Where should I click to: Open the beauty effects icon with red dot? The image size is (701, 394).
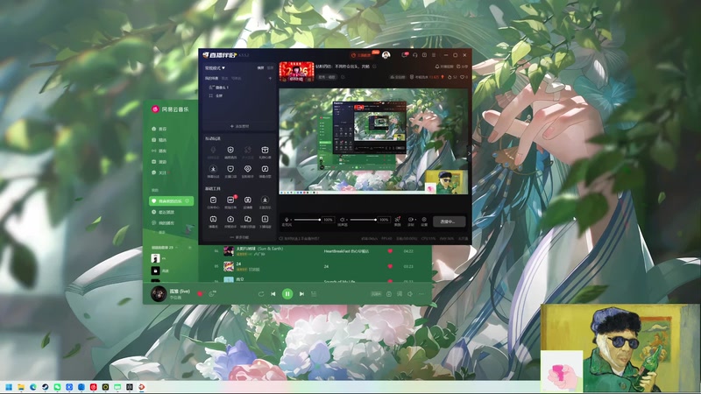pos(398,220)
